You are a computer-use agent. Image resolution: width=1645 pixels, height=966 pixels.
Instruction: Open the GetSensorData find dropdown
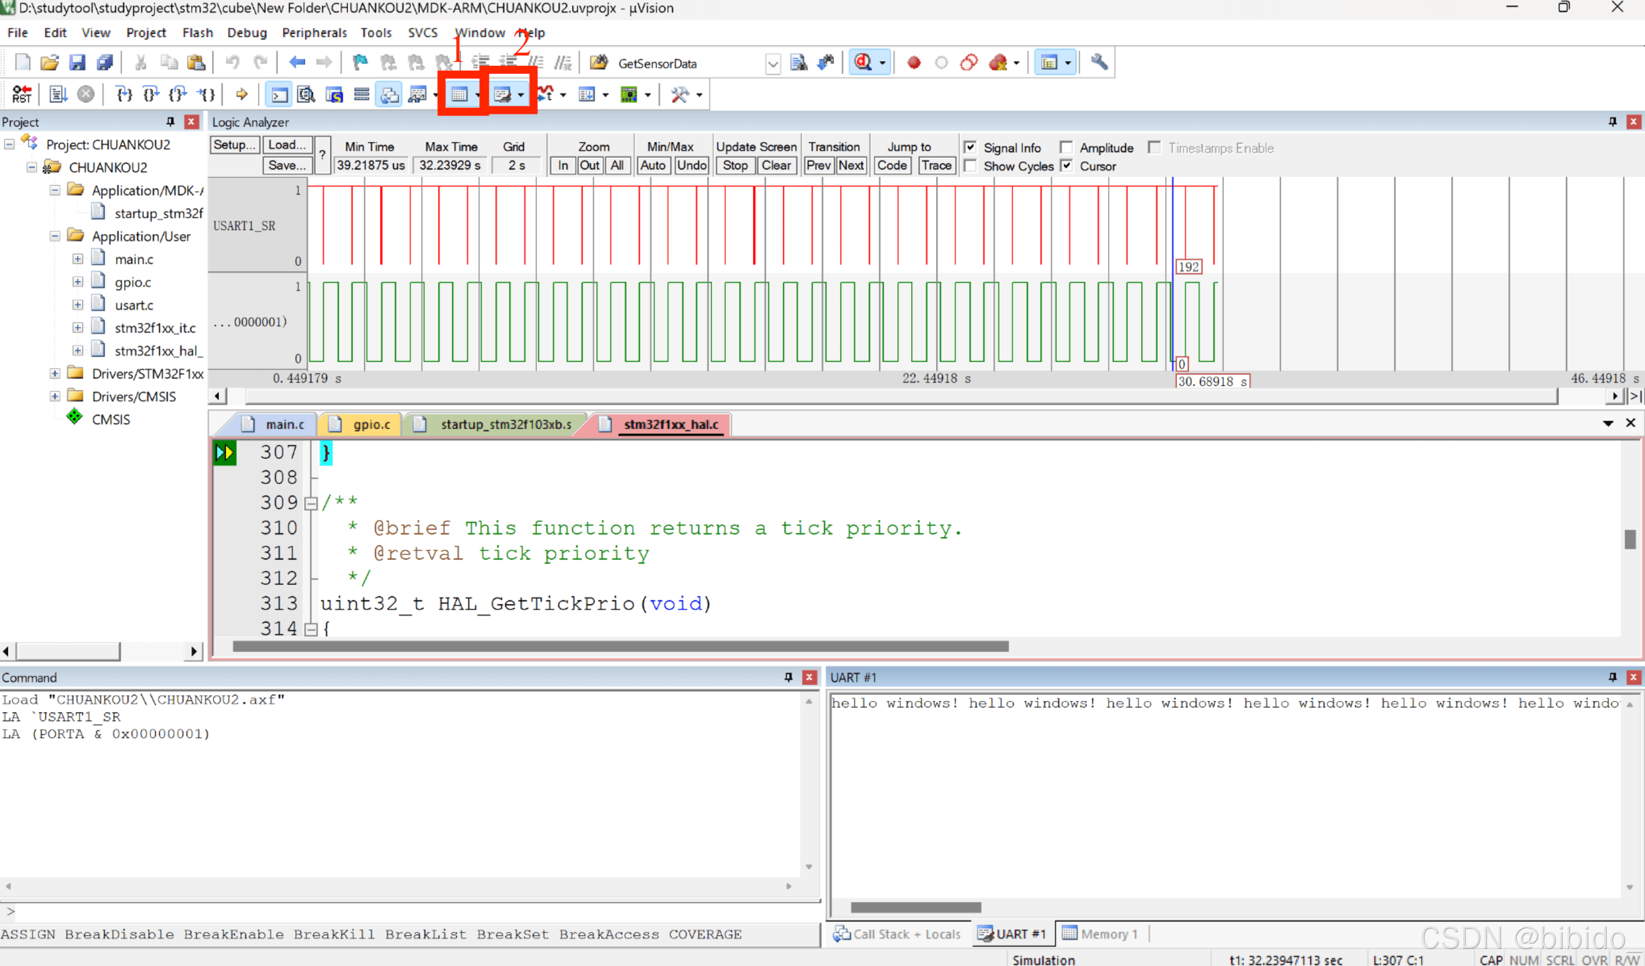click(772, 64)
